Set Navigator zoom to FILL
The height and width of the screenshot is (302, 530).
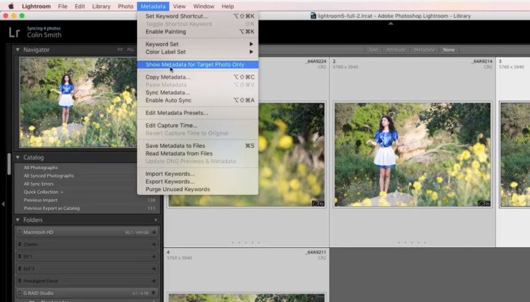(x=131, y=50)
